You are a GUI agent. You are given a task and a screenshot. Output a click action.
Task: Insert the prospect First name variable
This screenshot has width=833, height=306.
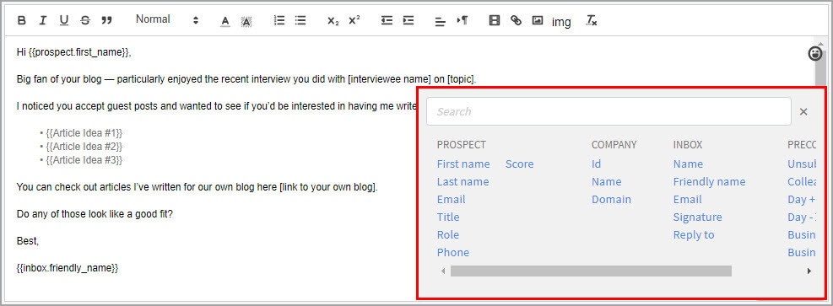[463, 164]
